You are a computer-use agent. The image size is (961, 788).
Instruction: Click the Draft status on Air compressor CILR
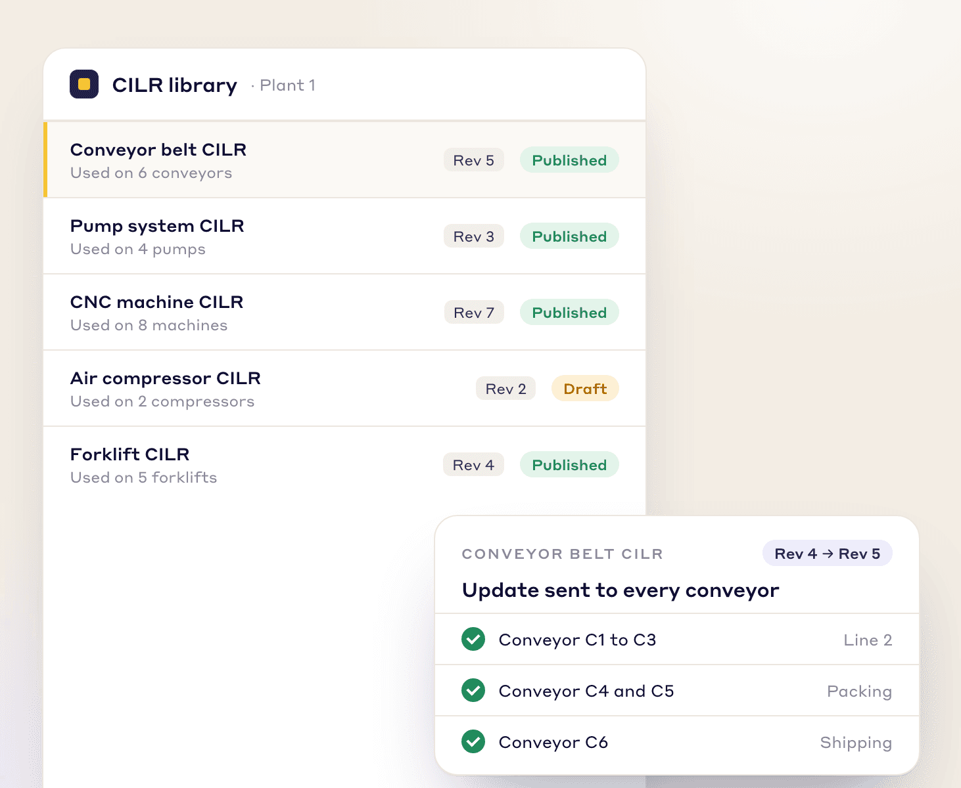585,389
